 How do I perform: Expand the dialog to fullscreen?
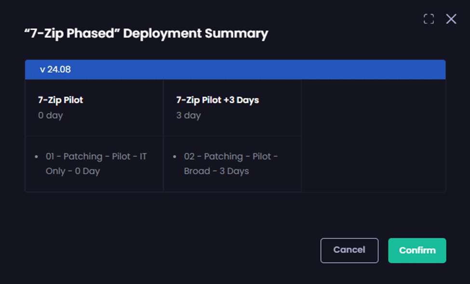429,19
